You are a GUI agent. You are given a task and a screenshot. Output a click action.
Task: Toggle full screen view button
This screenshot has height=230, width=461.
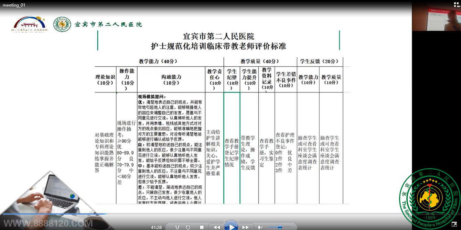pos(454,224)
